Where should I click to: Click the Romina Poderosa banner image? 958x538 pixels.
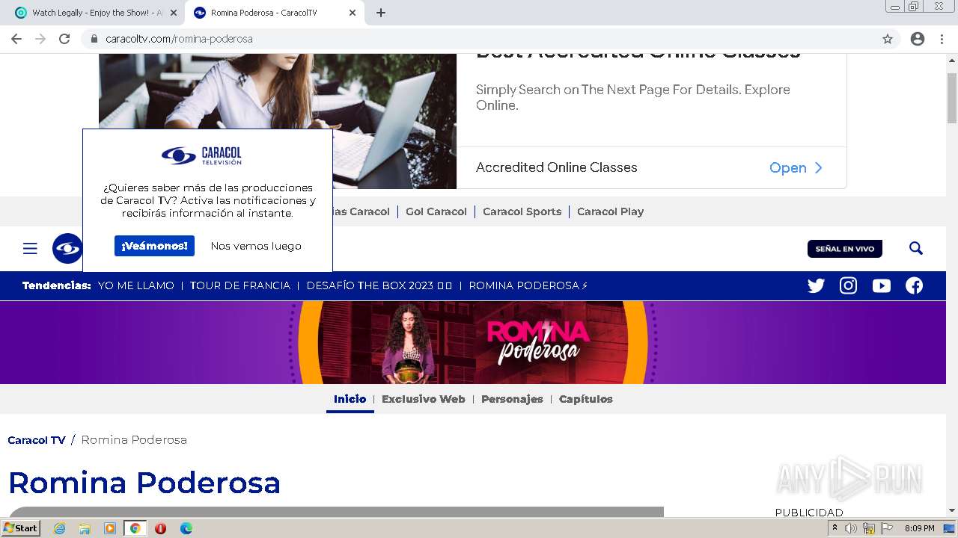(473, 342)
